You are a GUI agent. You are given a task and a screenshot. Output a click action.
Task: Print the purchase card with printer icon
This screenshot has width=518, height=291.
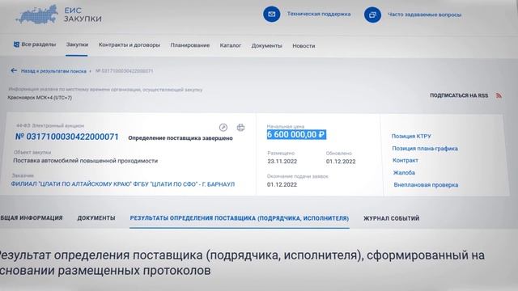[241, 128]
